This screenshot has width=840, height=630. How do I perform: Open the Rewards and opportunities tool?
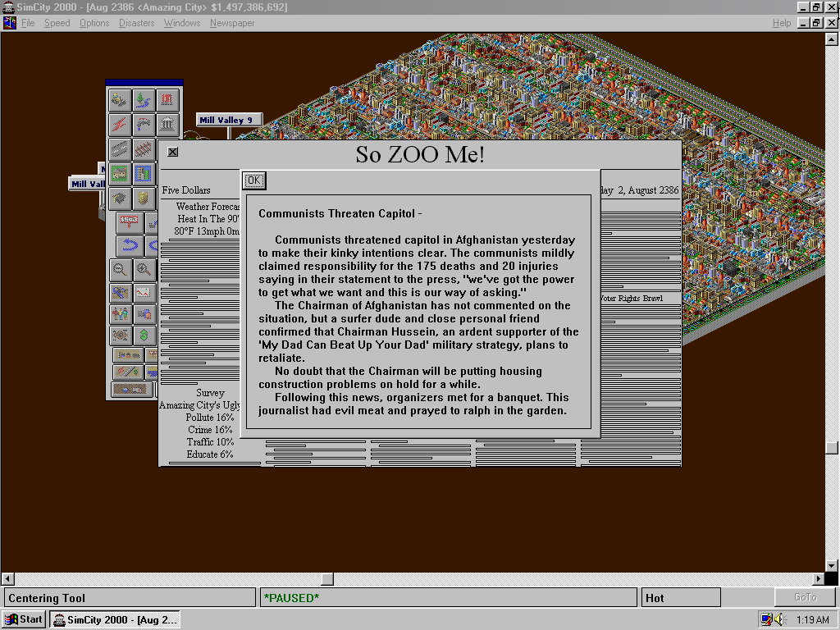click(167, 125)
